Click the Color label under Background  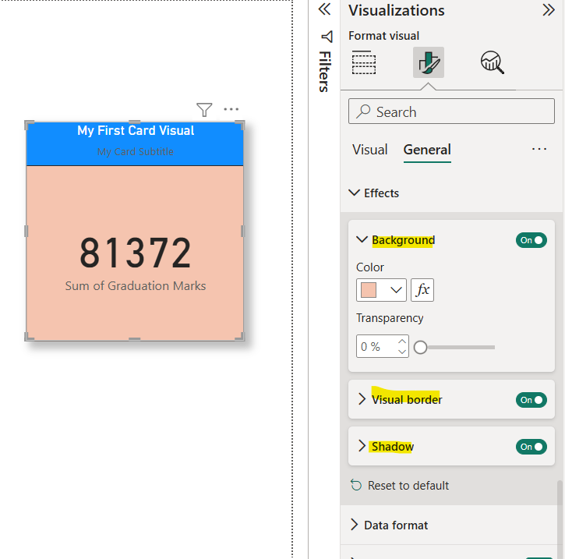[370, 267]
